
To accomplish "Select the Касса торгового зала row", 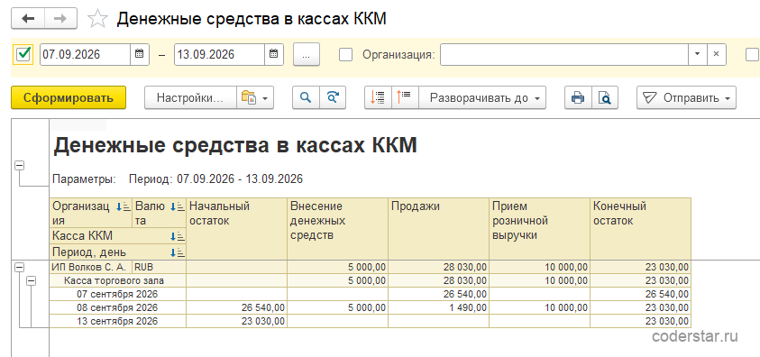I will [118, 280].
